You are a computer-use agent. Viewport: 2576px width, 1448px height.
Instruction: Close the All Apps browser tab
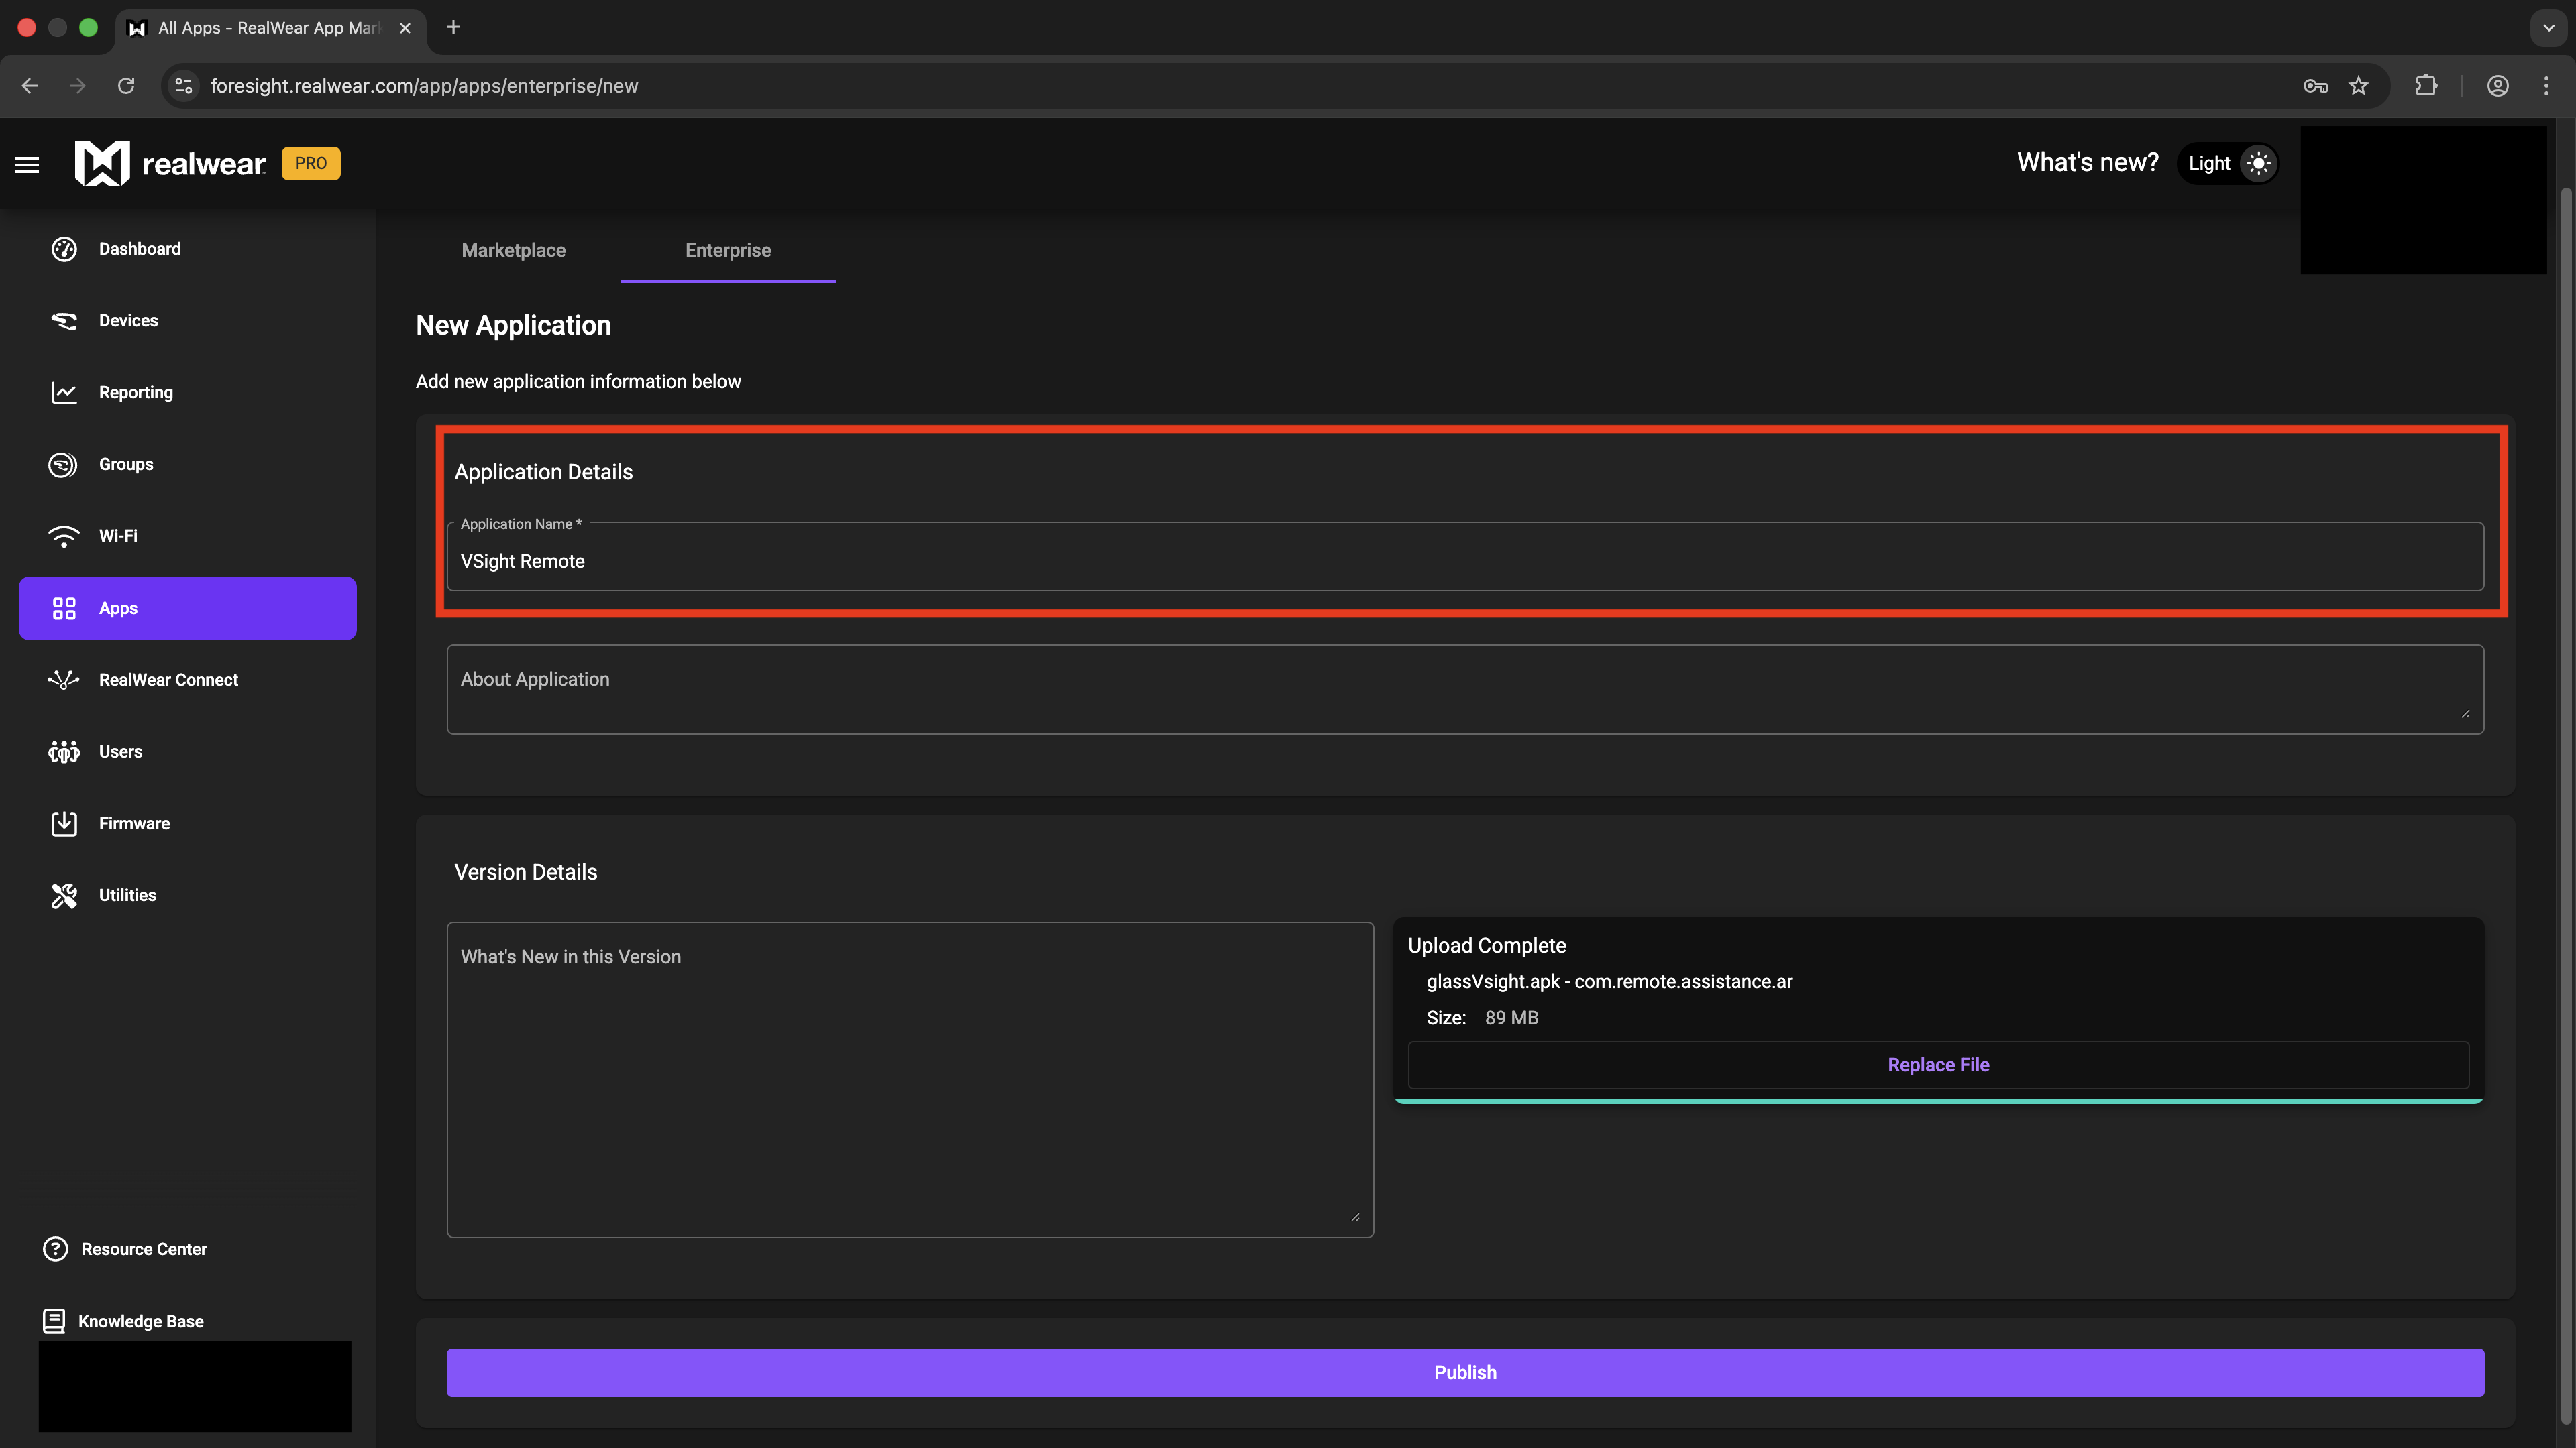coord(405,28)
